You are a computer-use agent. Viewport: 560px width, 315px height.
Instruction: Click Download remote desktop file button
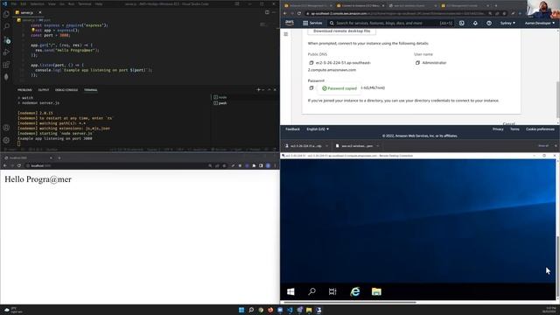click(341, 31)
